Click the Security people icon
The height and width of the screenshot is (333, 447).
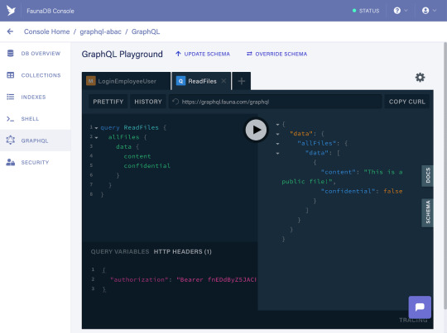pyautogui.click(x=10, y=162)
